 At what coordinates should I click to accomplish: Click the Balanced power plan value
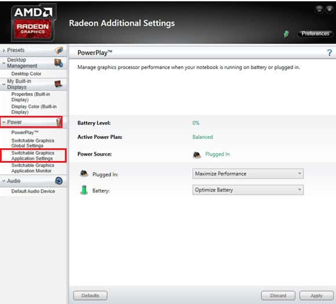tap(203, 137)
